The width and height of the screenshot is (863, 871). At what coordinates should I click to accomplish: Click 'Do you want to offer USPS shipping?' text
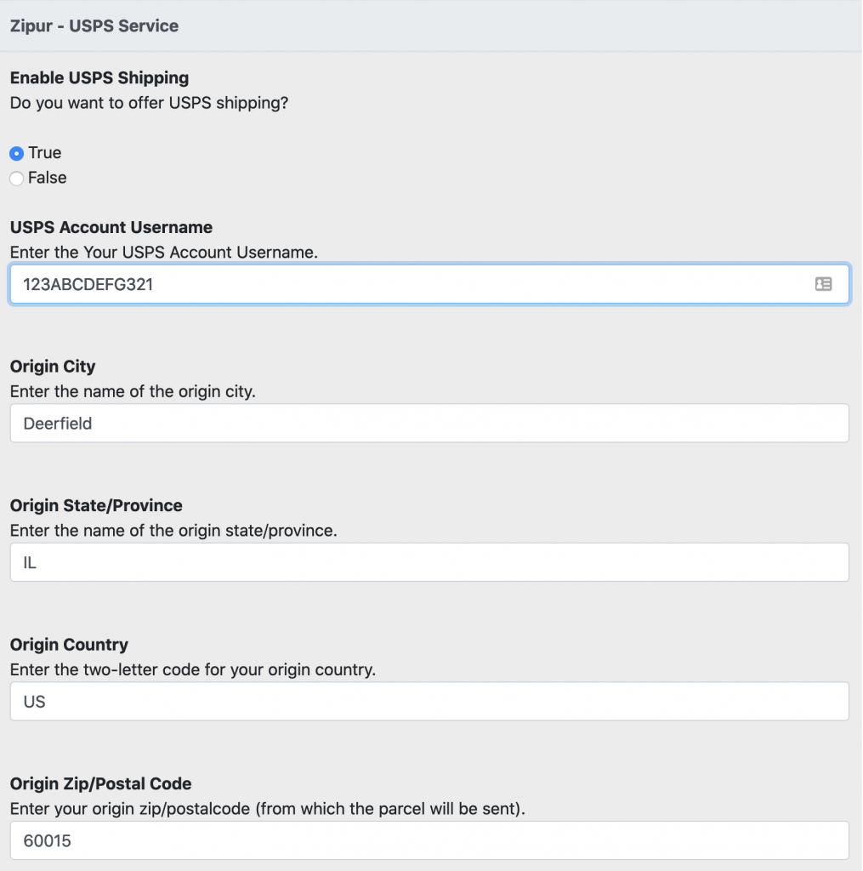pyautogui.click(x=149, y=103)
